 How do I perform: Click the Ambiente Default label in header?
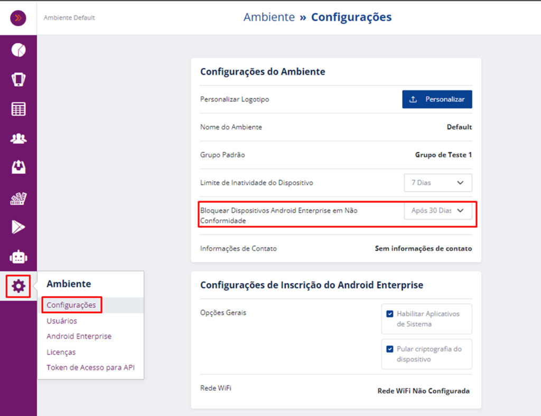point(69,17)
